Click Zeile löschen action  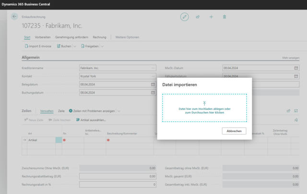(x=59, y=120)
